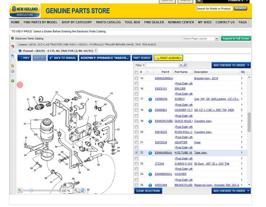This screenshot has height=207, width=266.
Task: Check the box for item 18 WASHER
Action: [x=136, y=110]
